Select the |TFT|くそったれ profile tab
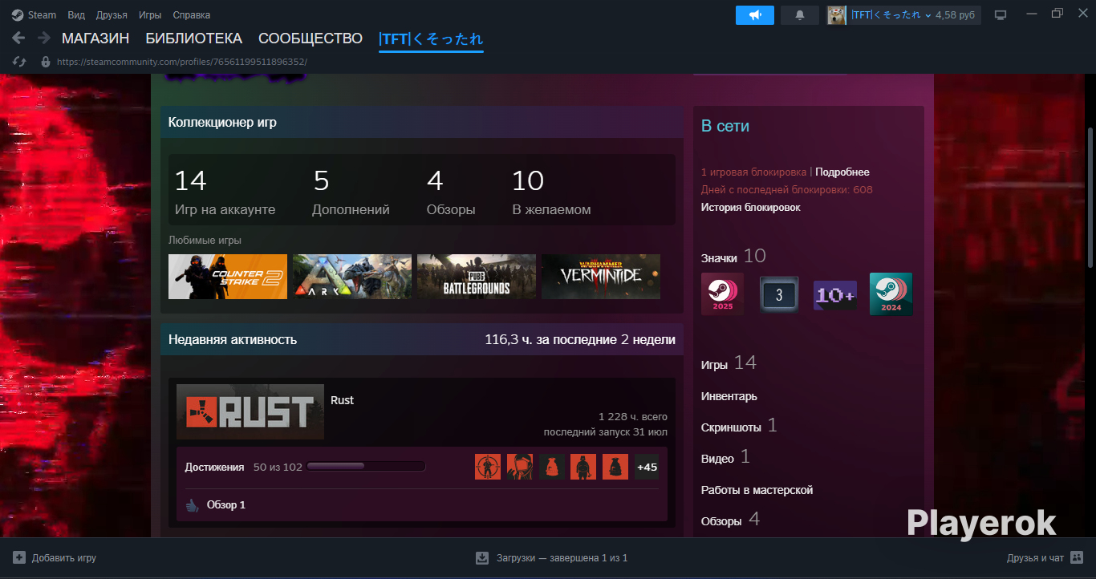Viewport: 1096px width, 579px height. [x=431, y=39]
